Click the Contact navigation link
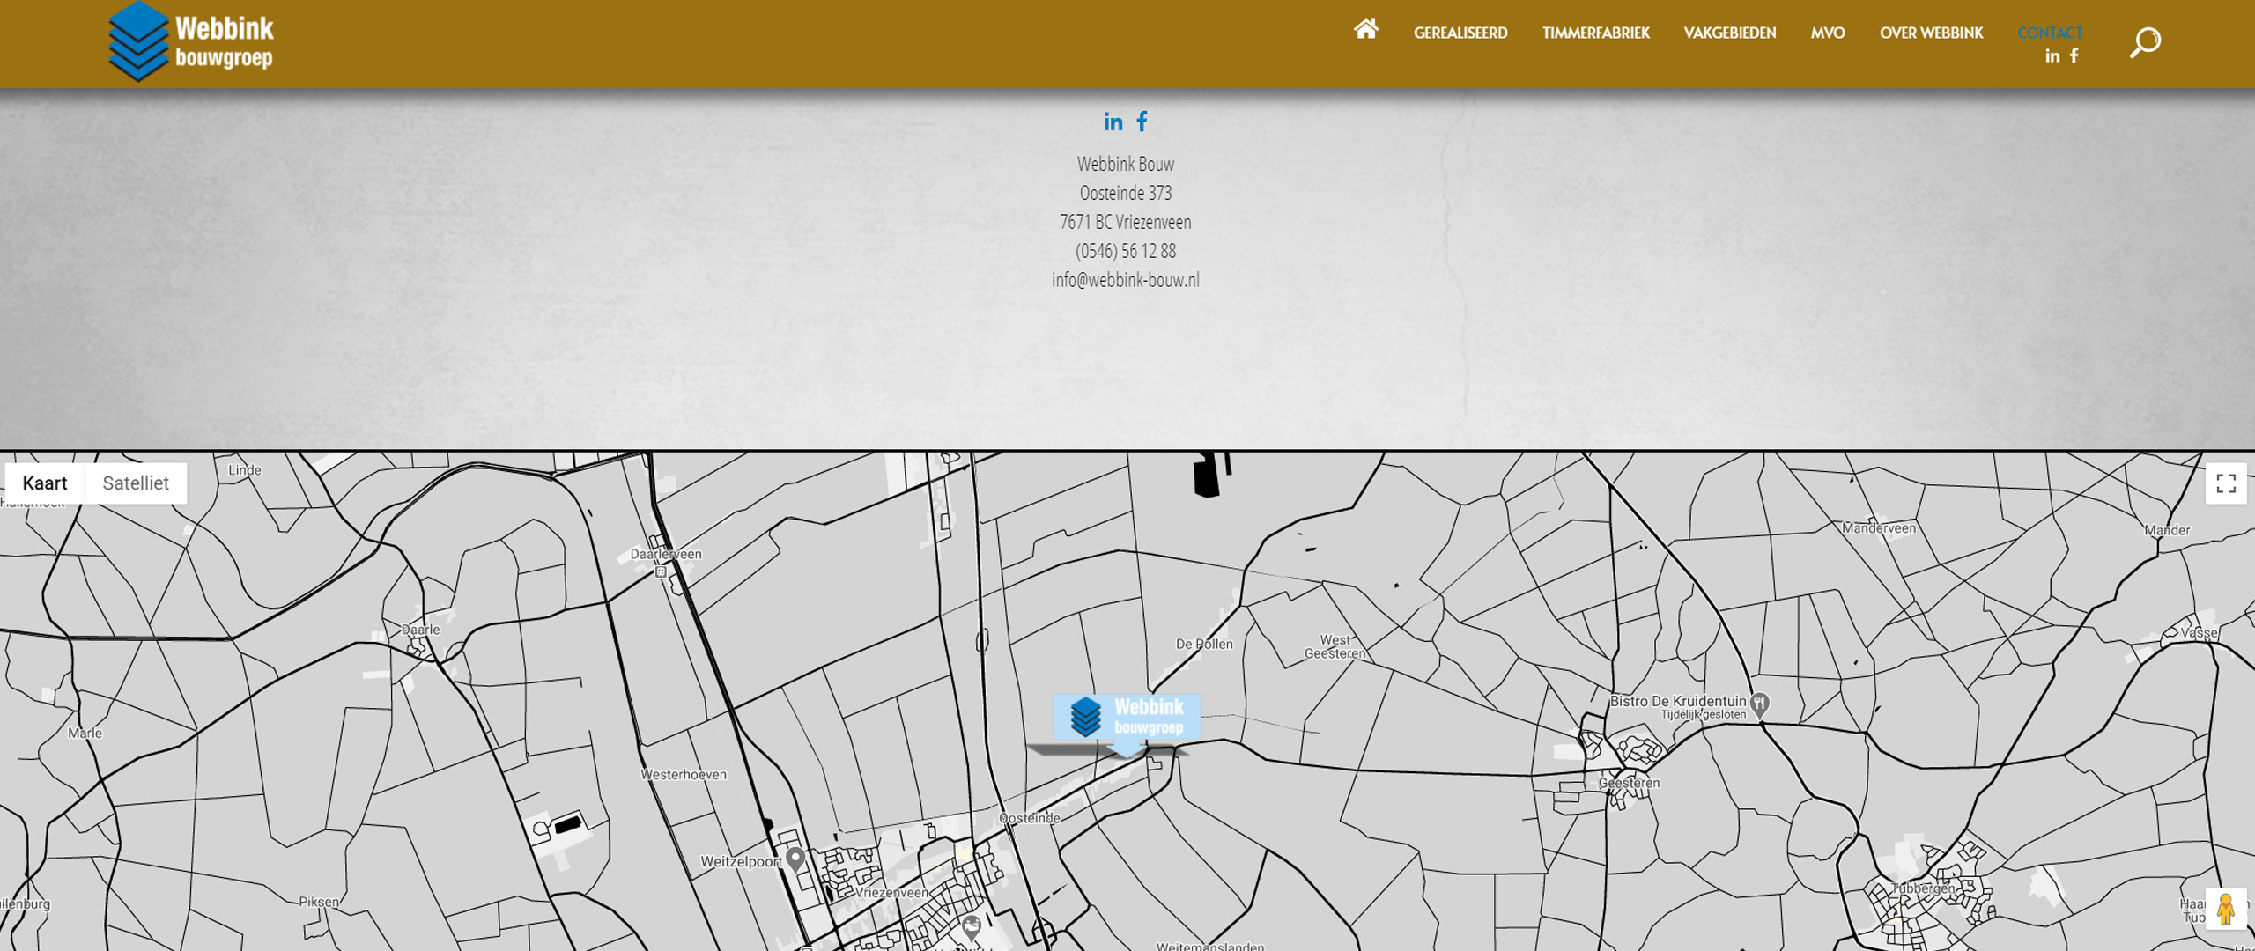Viewport: 2255px width, 951px height. pos(2050,33)
